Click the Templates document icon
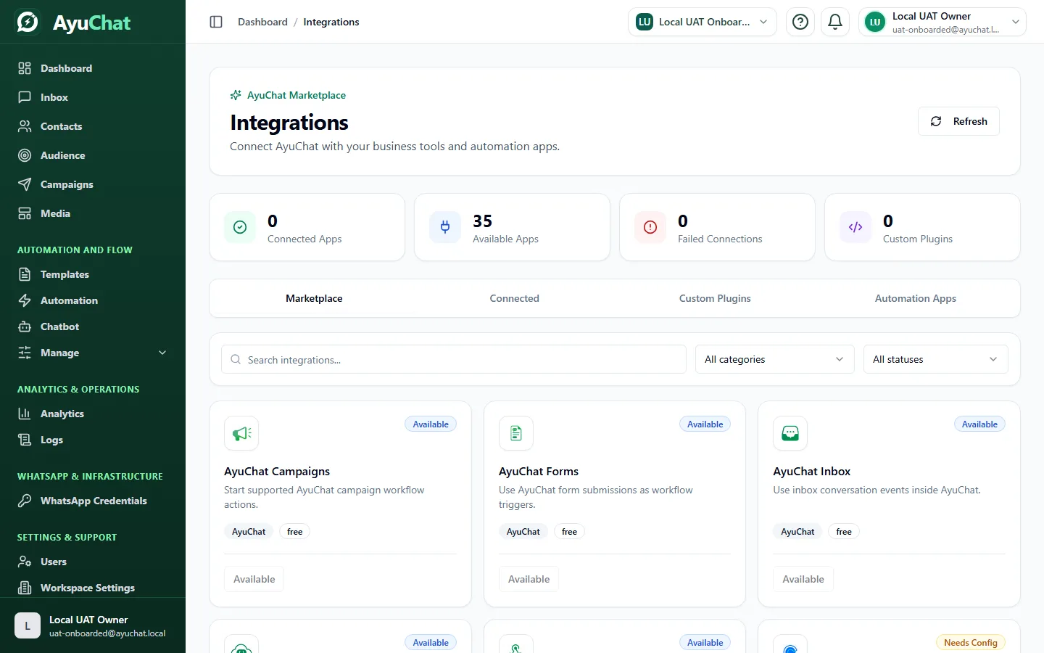The width and height of the screenshot is (1044, 653). [x=25, y=274]
